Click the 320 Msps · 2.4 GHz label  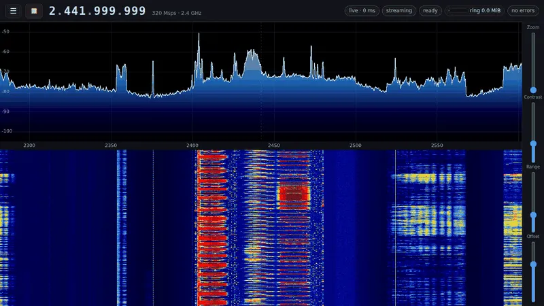[177, 13]
